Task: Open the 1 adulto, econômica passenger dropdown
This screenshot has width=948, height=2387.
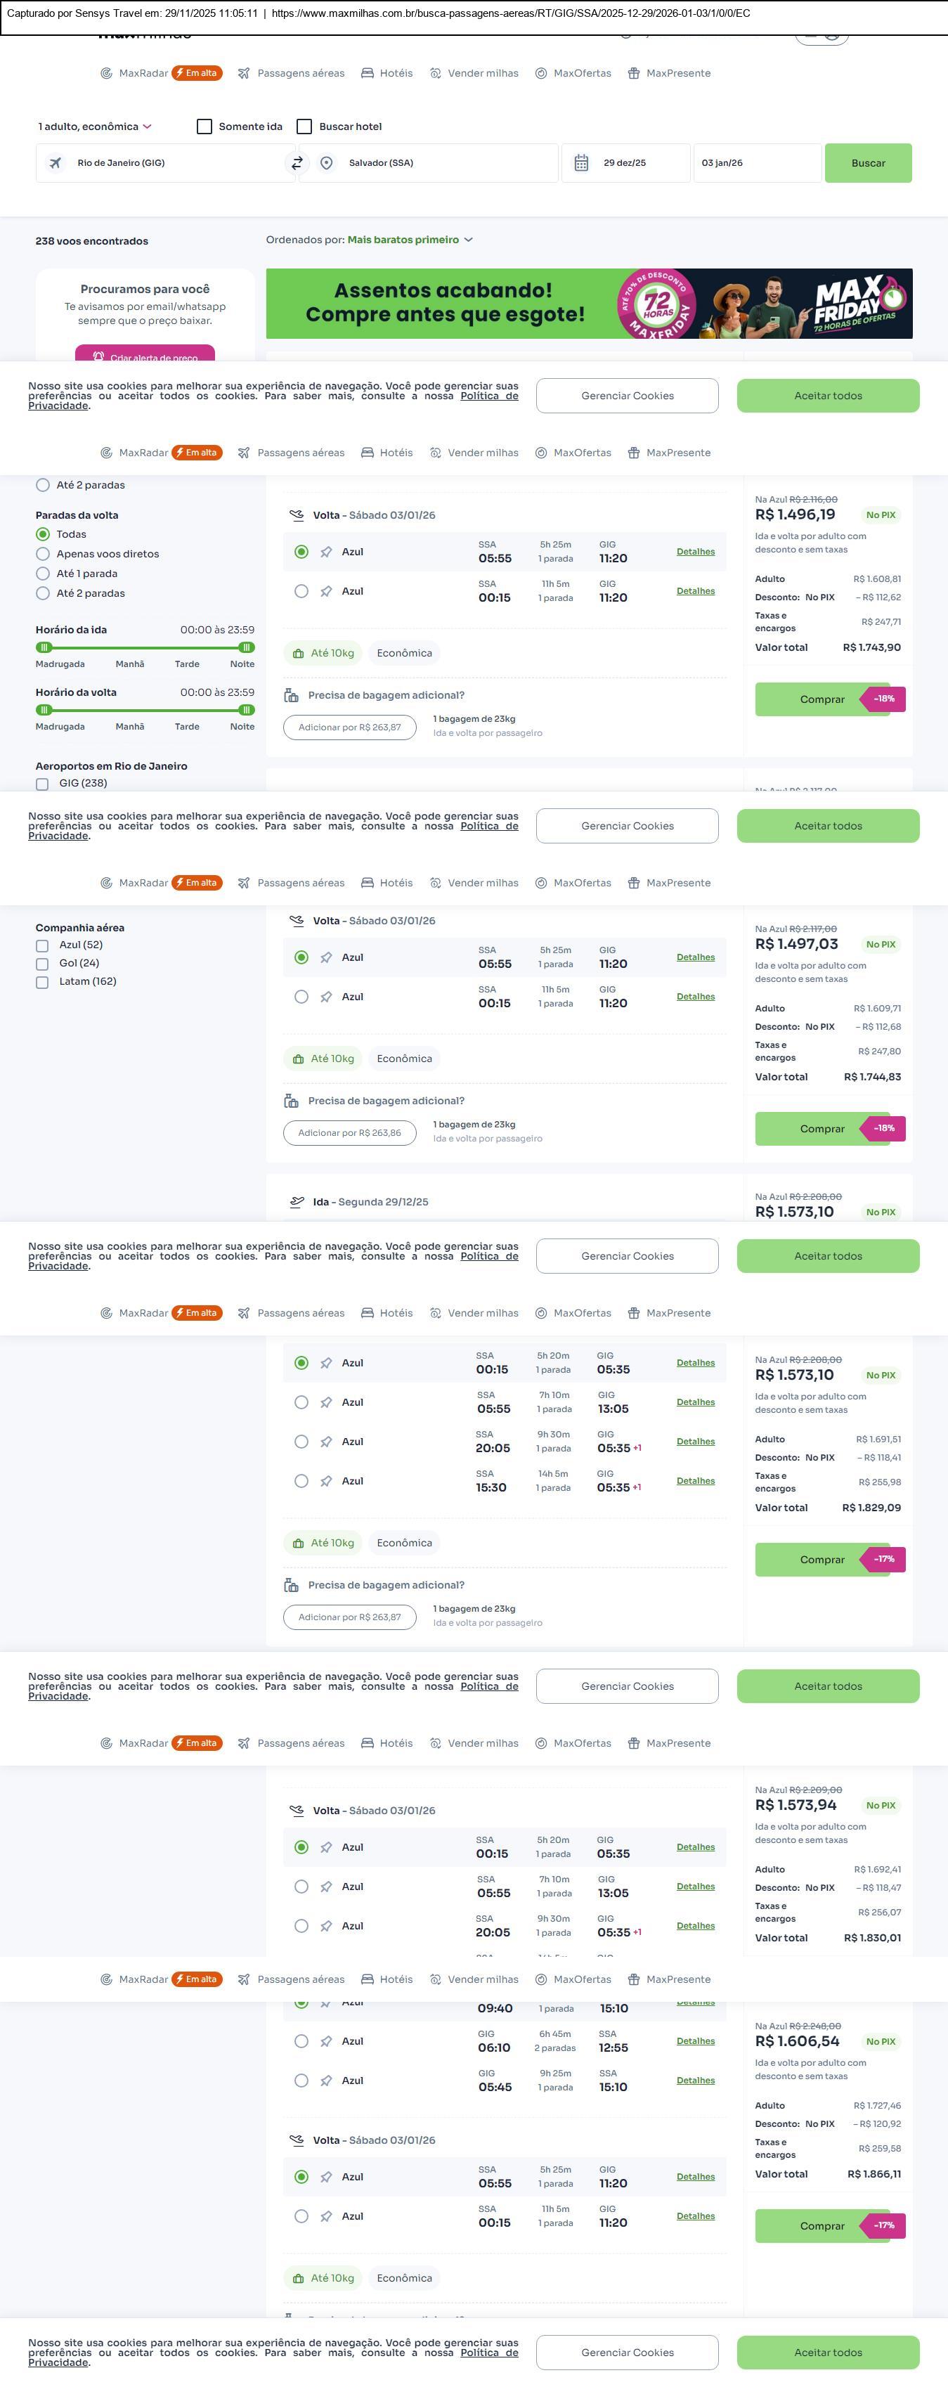Action: (95, 127)
